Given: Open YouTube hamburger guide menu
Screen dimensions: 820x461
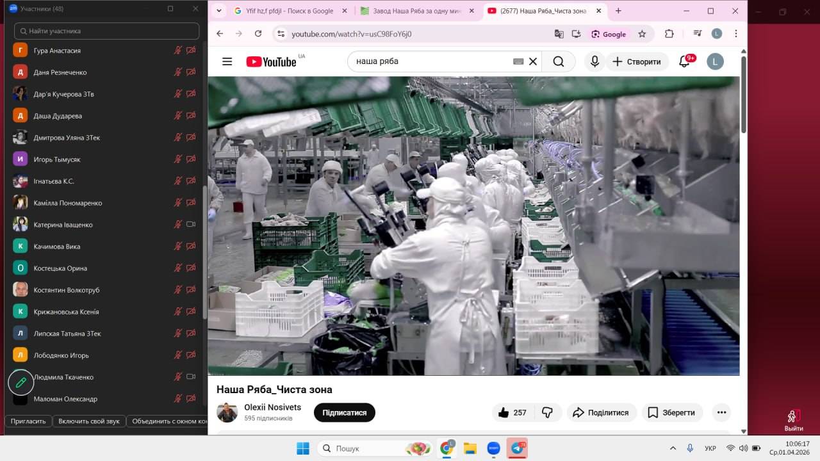Looking at the screenshot, I should 227,61.
